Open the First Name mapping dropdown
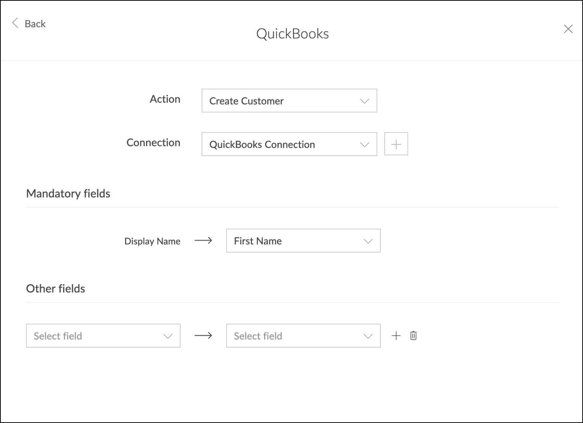Image resolution: width=583 pixels, height=423 pixels. [x=303, y=241]
